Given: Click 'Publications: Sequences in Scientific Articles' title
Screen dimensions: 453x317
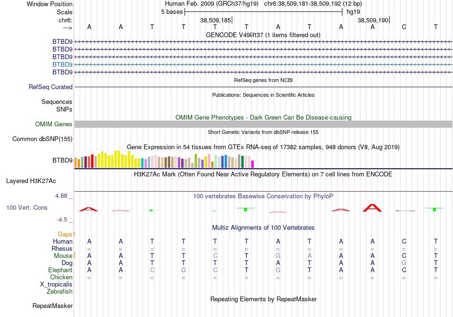Looking at the screenshot, I should tap(263, 95).
